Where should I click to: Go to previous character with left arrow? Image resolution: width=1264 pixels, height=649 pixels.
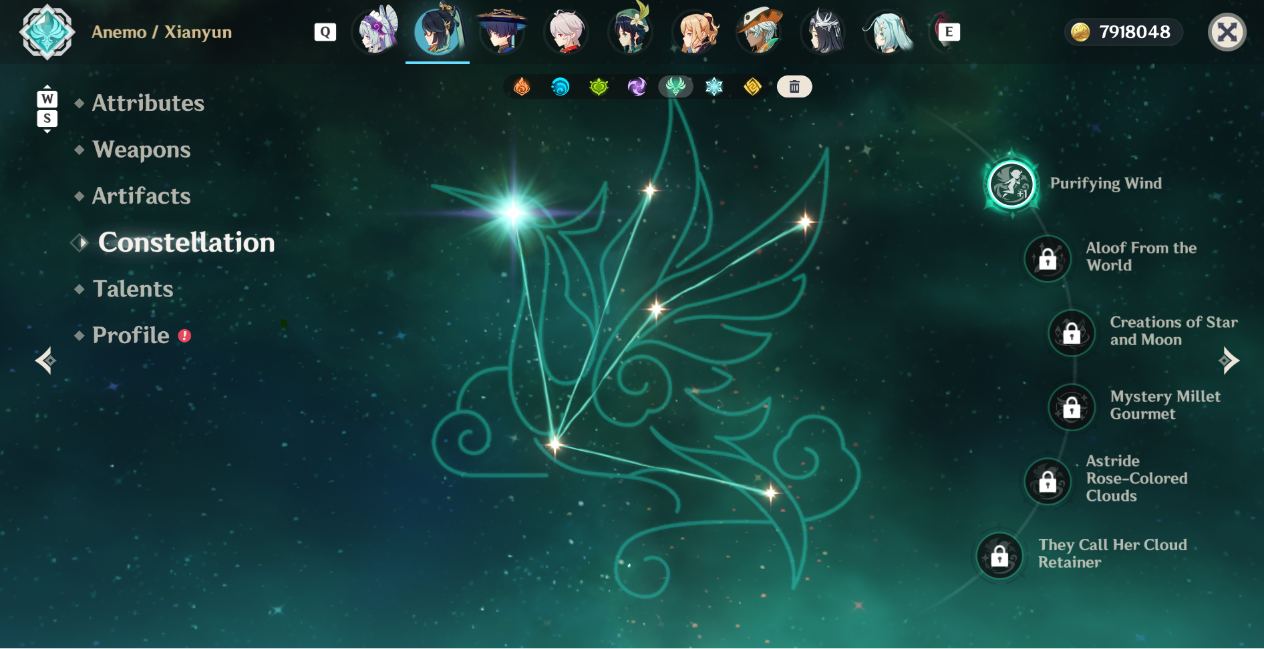(45, 361)
